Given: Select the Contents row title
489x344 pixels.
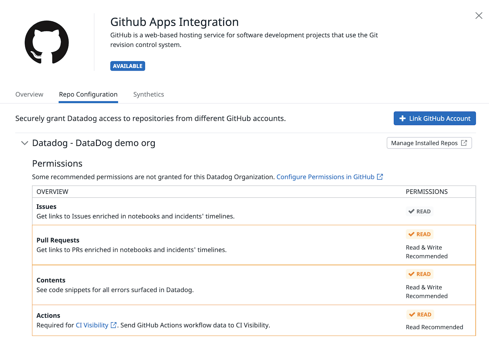Looking at the screenshot, I should pos(51,280).
